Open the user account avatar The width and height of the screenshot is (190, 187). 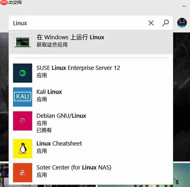tap(182, 22)
